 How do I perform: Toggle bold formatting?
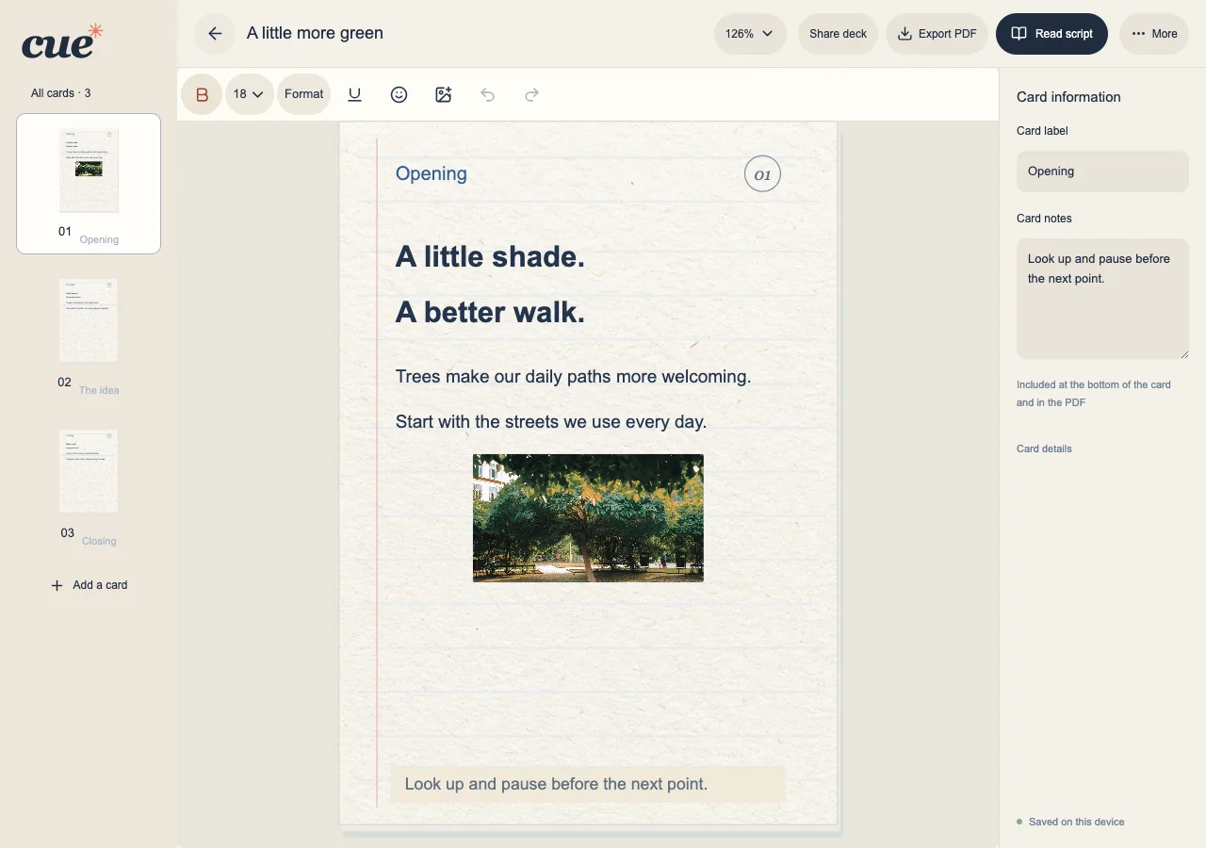coord(202,94)
